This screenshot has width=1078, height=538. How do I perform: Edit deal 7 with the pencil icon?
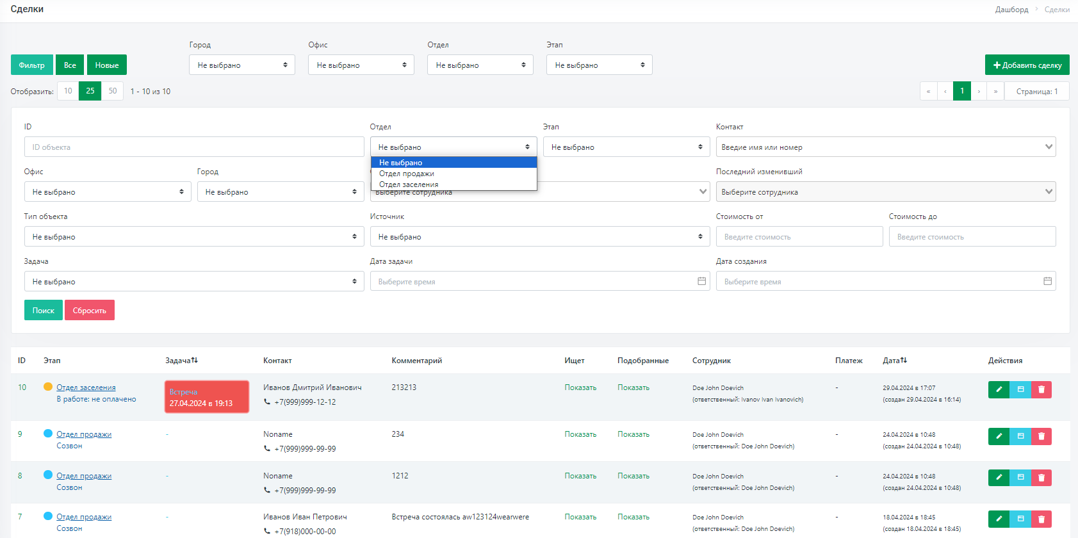tap(999, 519)
